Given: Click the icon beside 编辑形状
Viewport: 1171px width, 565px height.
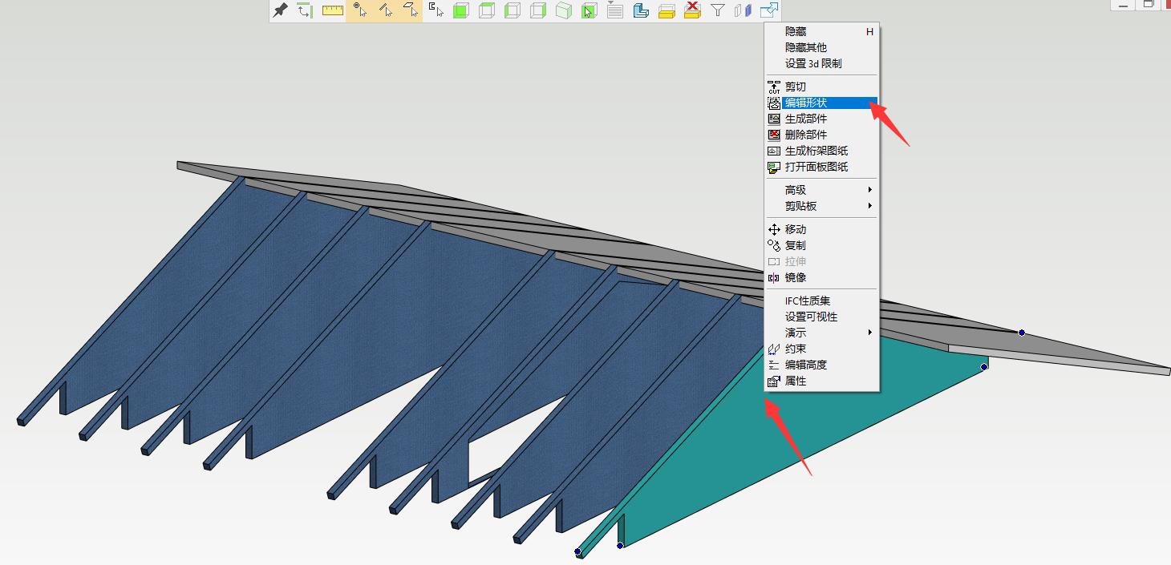Looking at the screenshot, I should tap(774, 103).
